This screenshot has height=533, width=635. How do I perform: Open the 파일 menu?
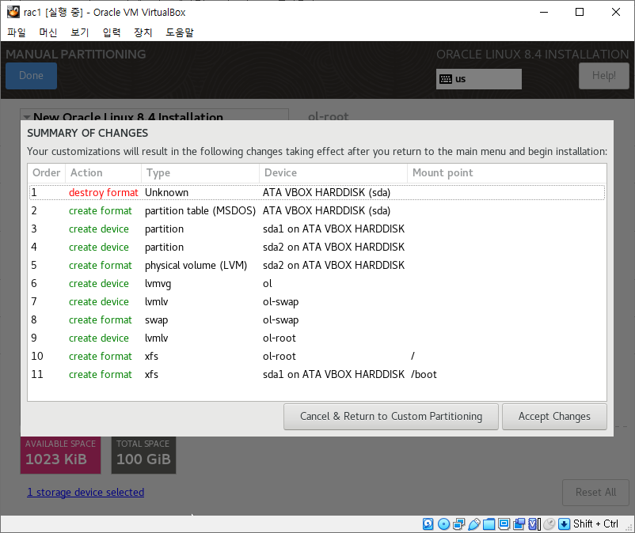pyautogui.click(x=17, y=32)
